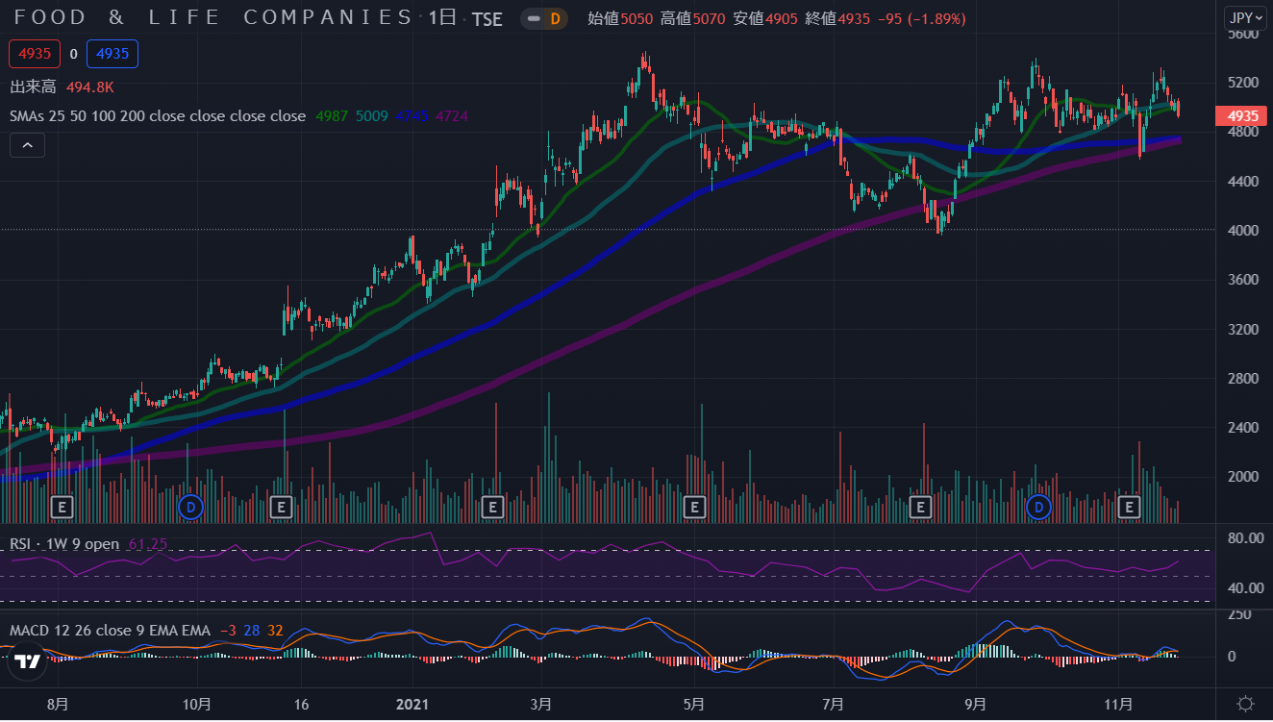Click the 10月 time axis label

196,704
